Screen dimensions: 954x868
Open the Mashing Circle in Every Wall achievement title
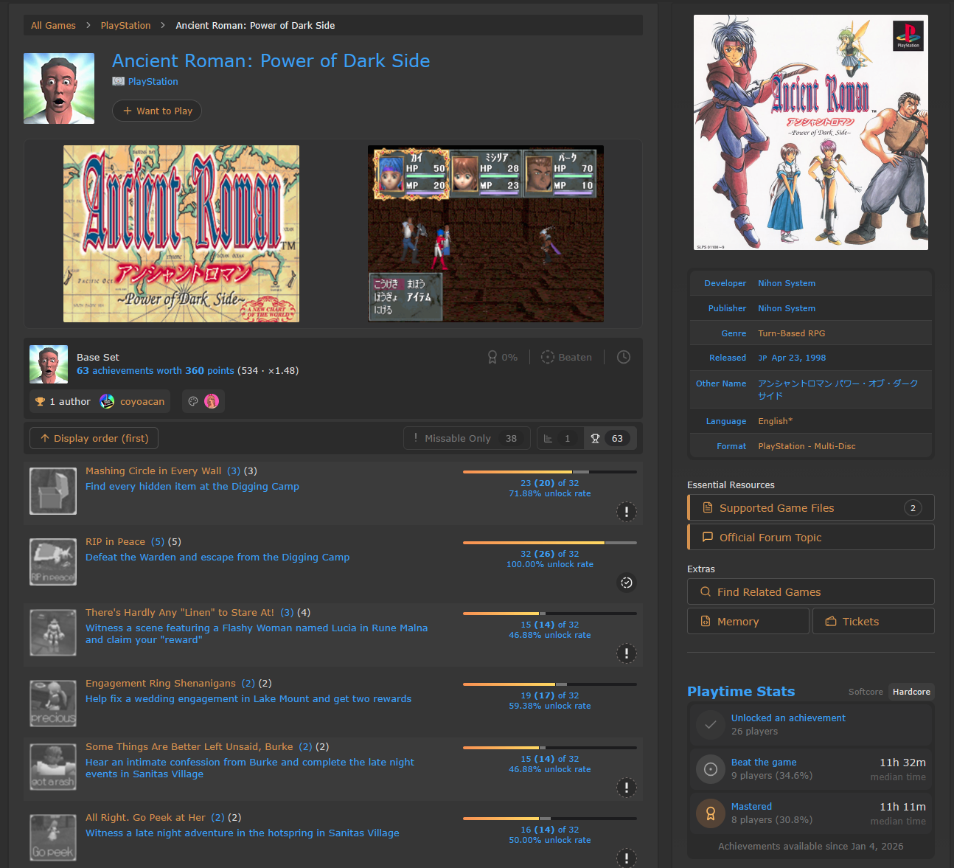coord(153,471)
